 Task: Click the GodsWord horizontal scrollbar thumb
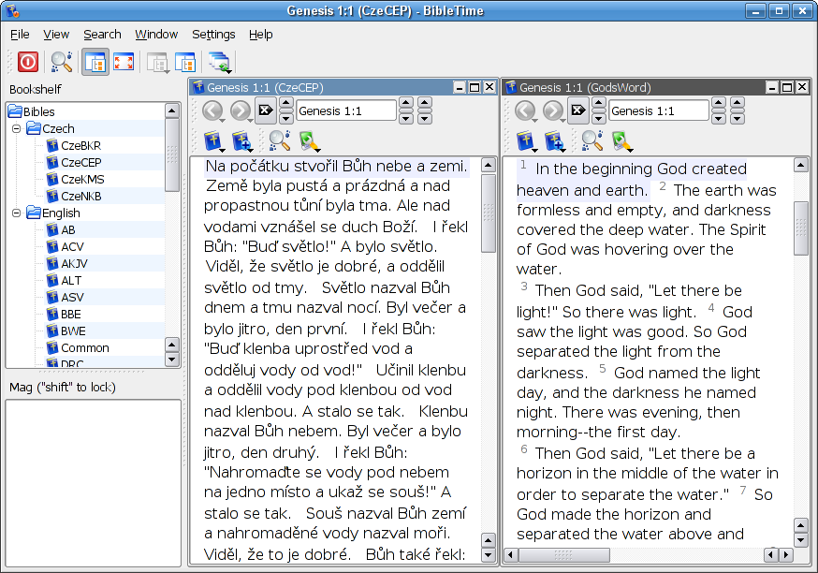(564, 554)
